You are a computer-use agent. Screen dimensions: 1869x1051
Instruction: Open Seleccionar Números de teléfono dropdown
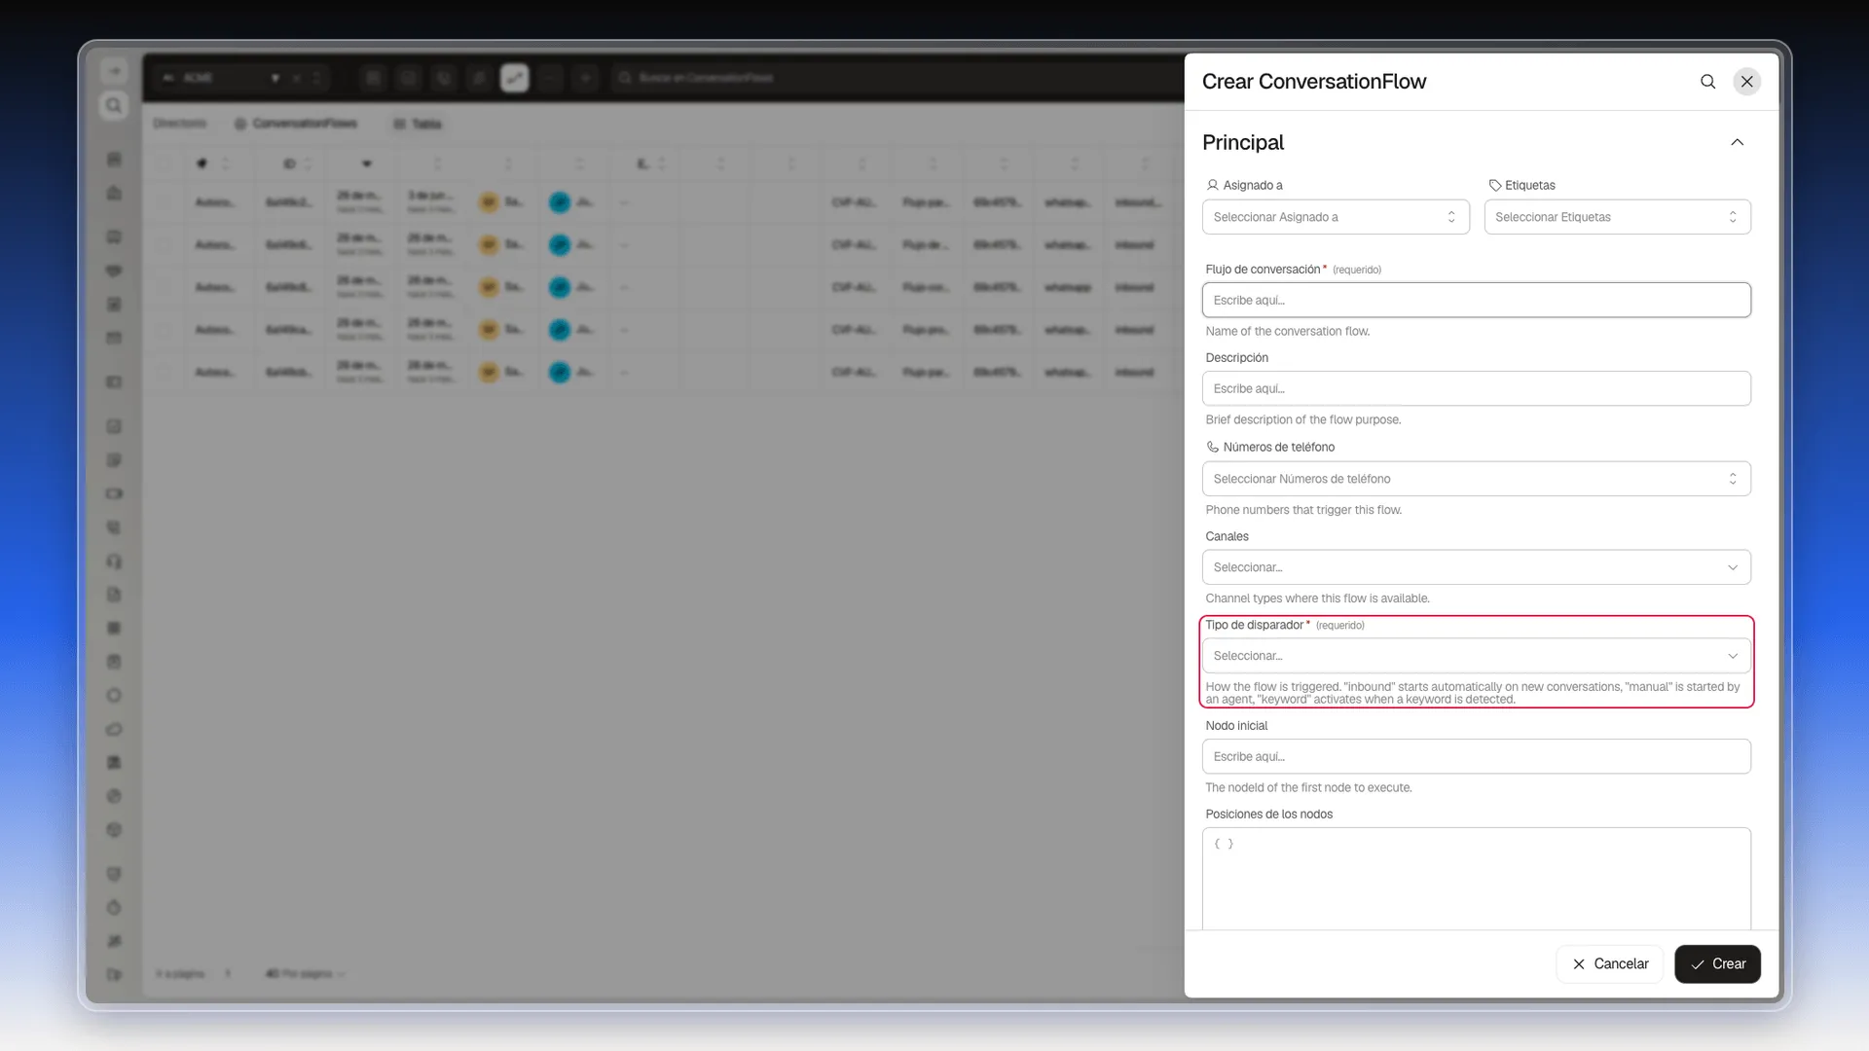(x=1476, y=479)
